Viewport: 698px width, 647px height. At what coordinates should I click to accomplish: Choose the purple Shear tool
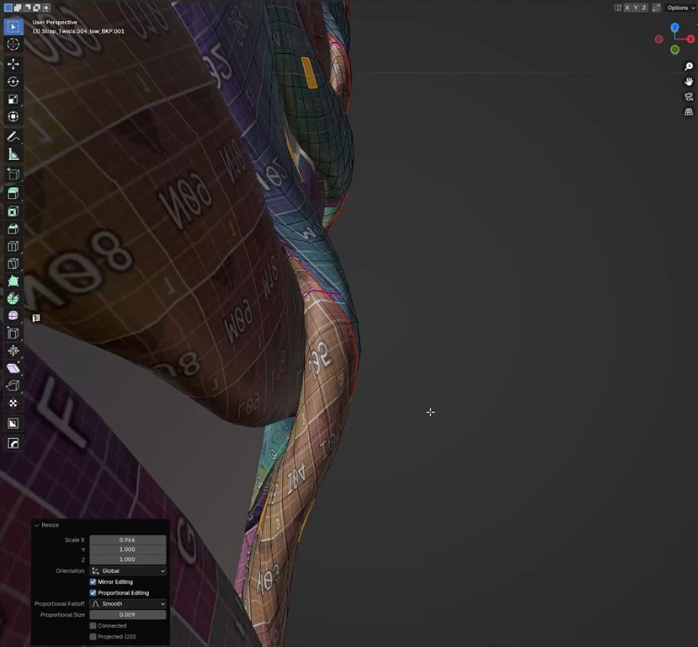13,368
